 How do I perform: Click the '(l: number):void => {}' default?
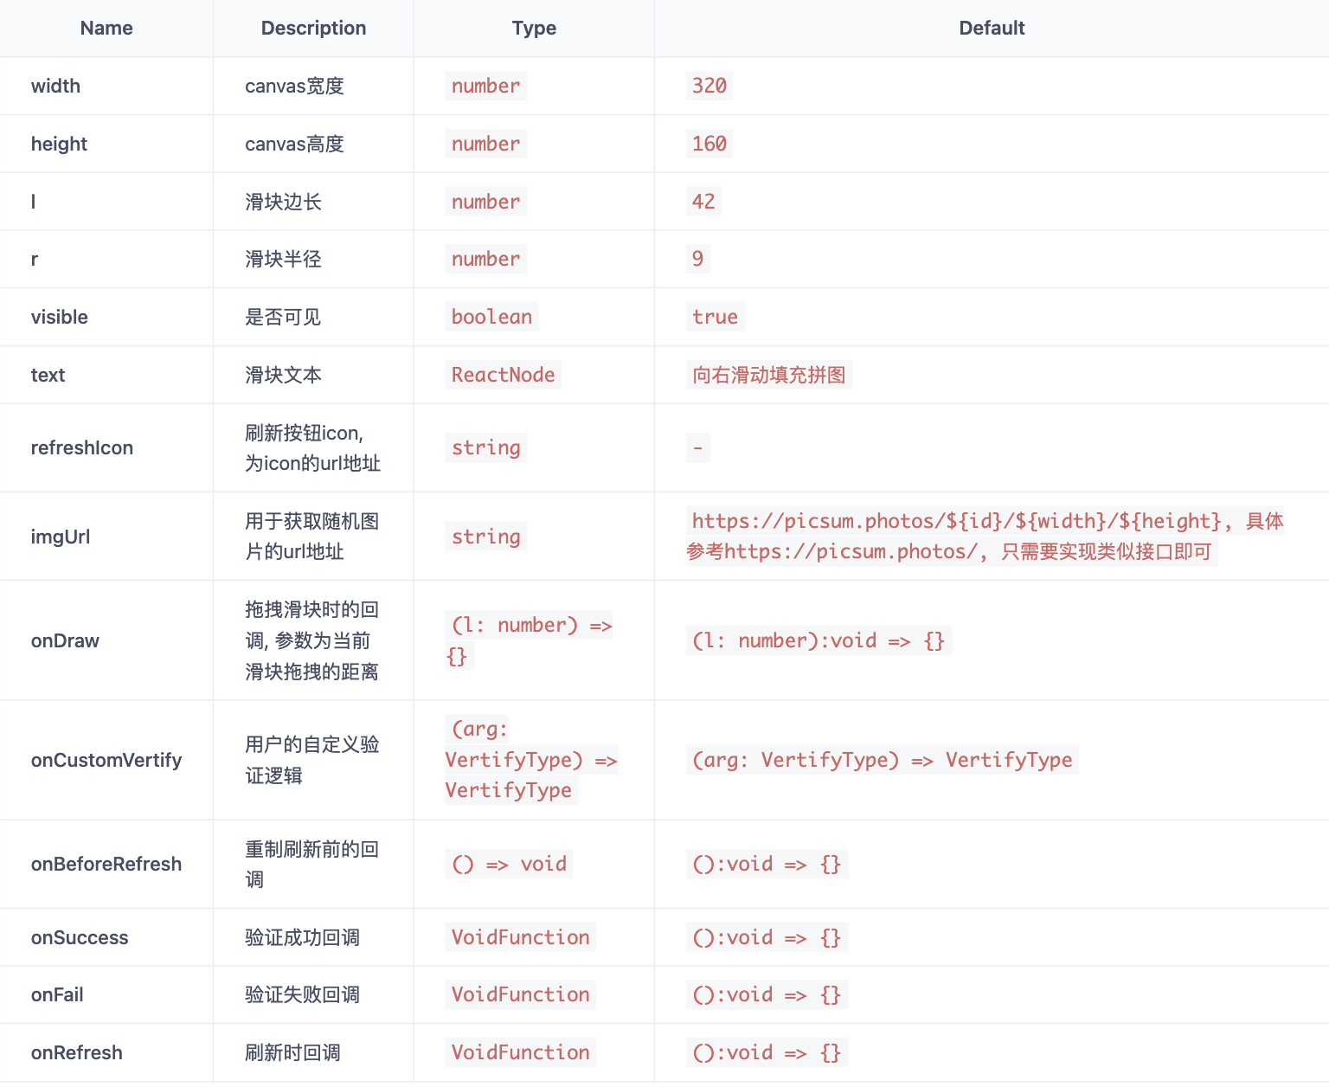click(819, 640)
